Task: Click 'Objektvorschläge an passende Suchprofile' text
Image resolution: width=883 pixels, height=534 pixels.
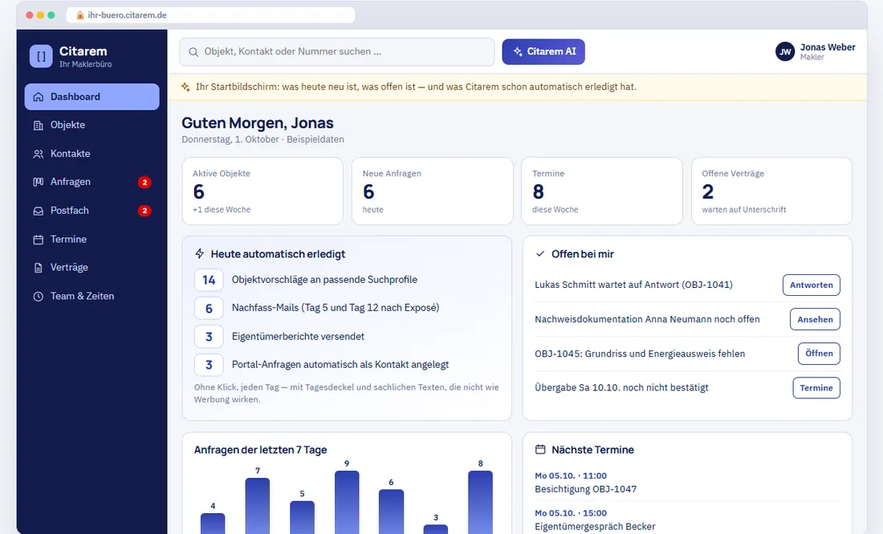Action: pyautogui.click(x=324, y=280)
